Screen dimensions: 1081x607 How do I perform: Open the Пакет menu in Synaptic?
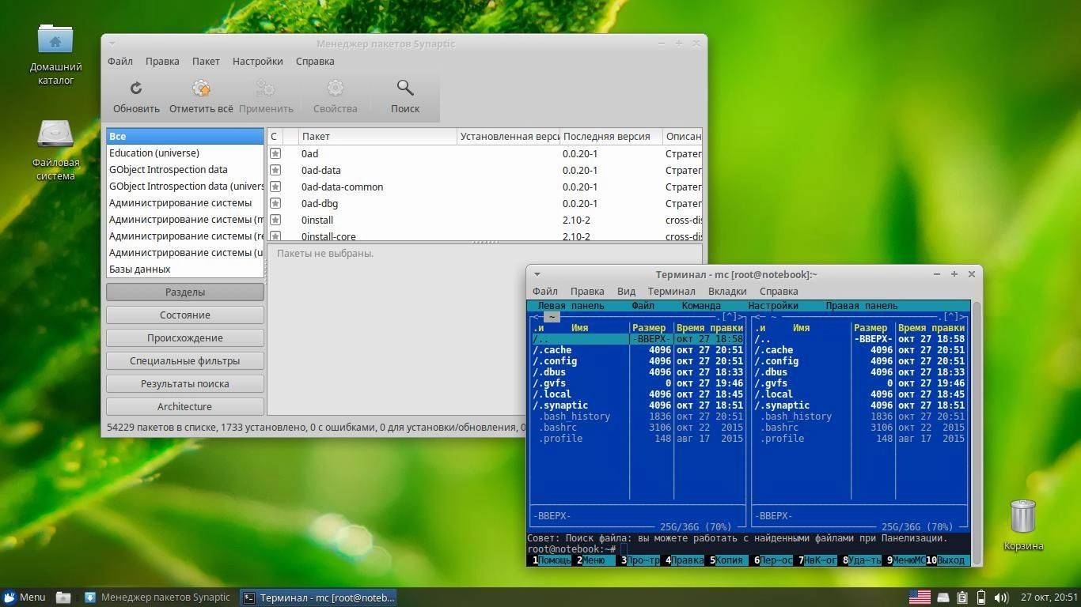(206, 61)
